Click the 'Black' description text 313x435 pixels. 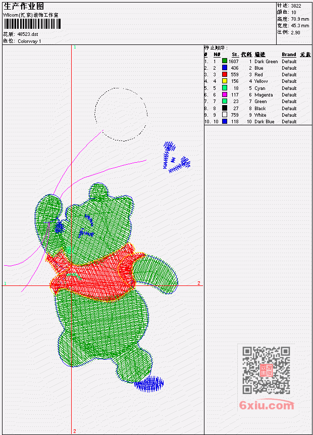260,109
